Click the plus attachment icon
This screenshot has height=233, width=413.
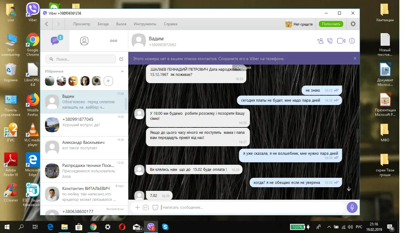tap(137, 208)
